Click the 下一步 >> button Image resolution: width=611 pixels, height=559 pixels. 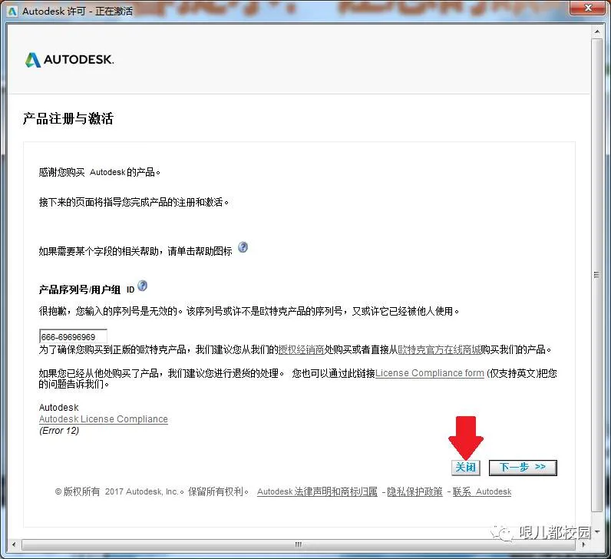[523, 468]
